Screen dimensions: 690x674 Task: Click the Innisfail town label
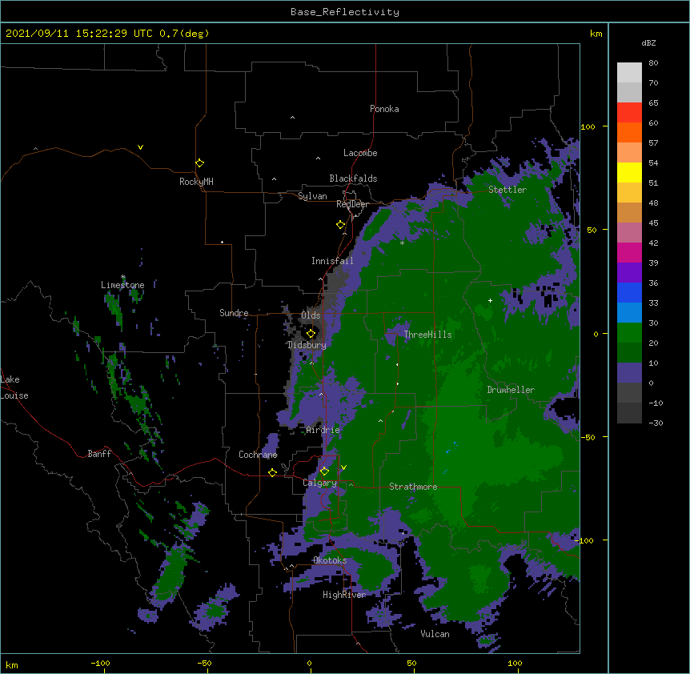coord(332,261)
